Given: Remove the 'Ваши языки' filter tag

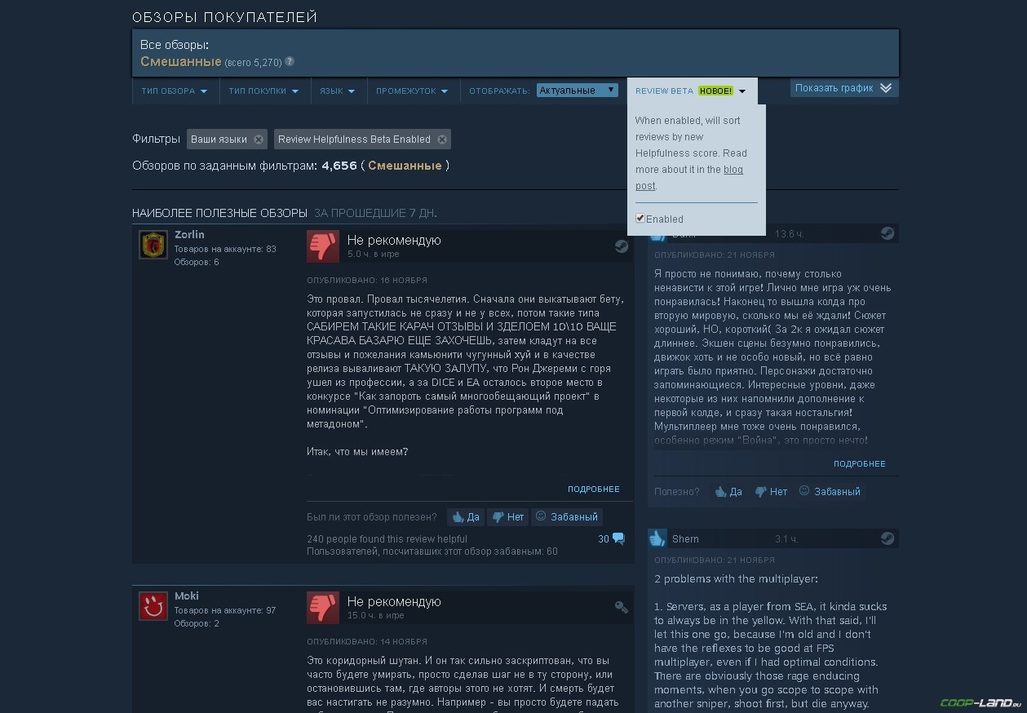Looking at the screenshot, I should tap(259, 139).
